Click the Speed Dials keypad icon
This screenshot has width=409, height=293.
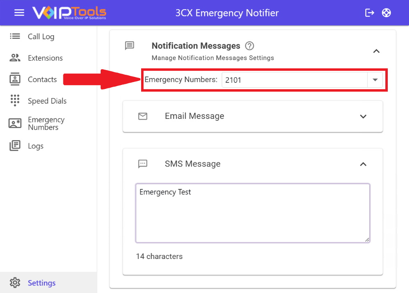click(15, 100)
